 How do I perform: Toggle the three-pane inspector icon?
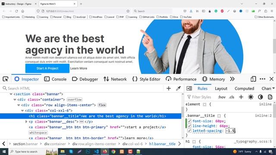coord(189,88)
